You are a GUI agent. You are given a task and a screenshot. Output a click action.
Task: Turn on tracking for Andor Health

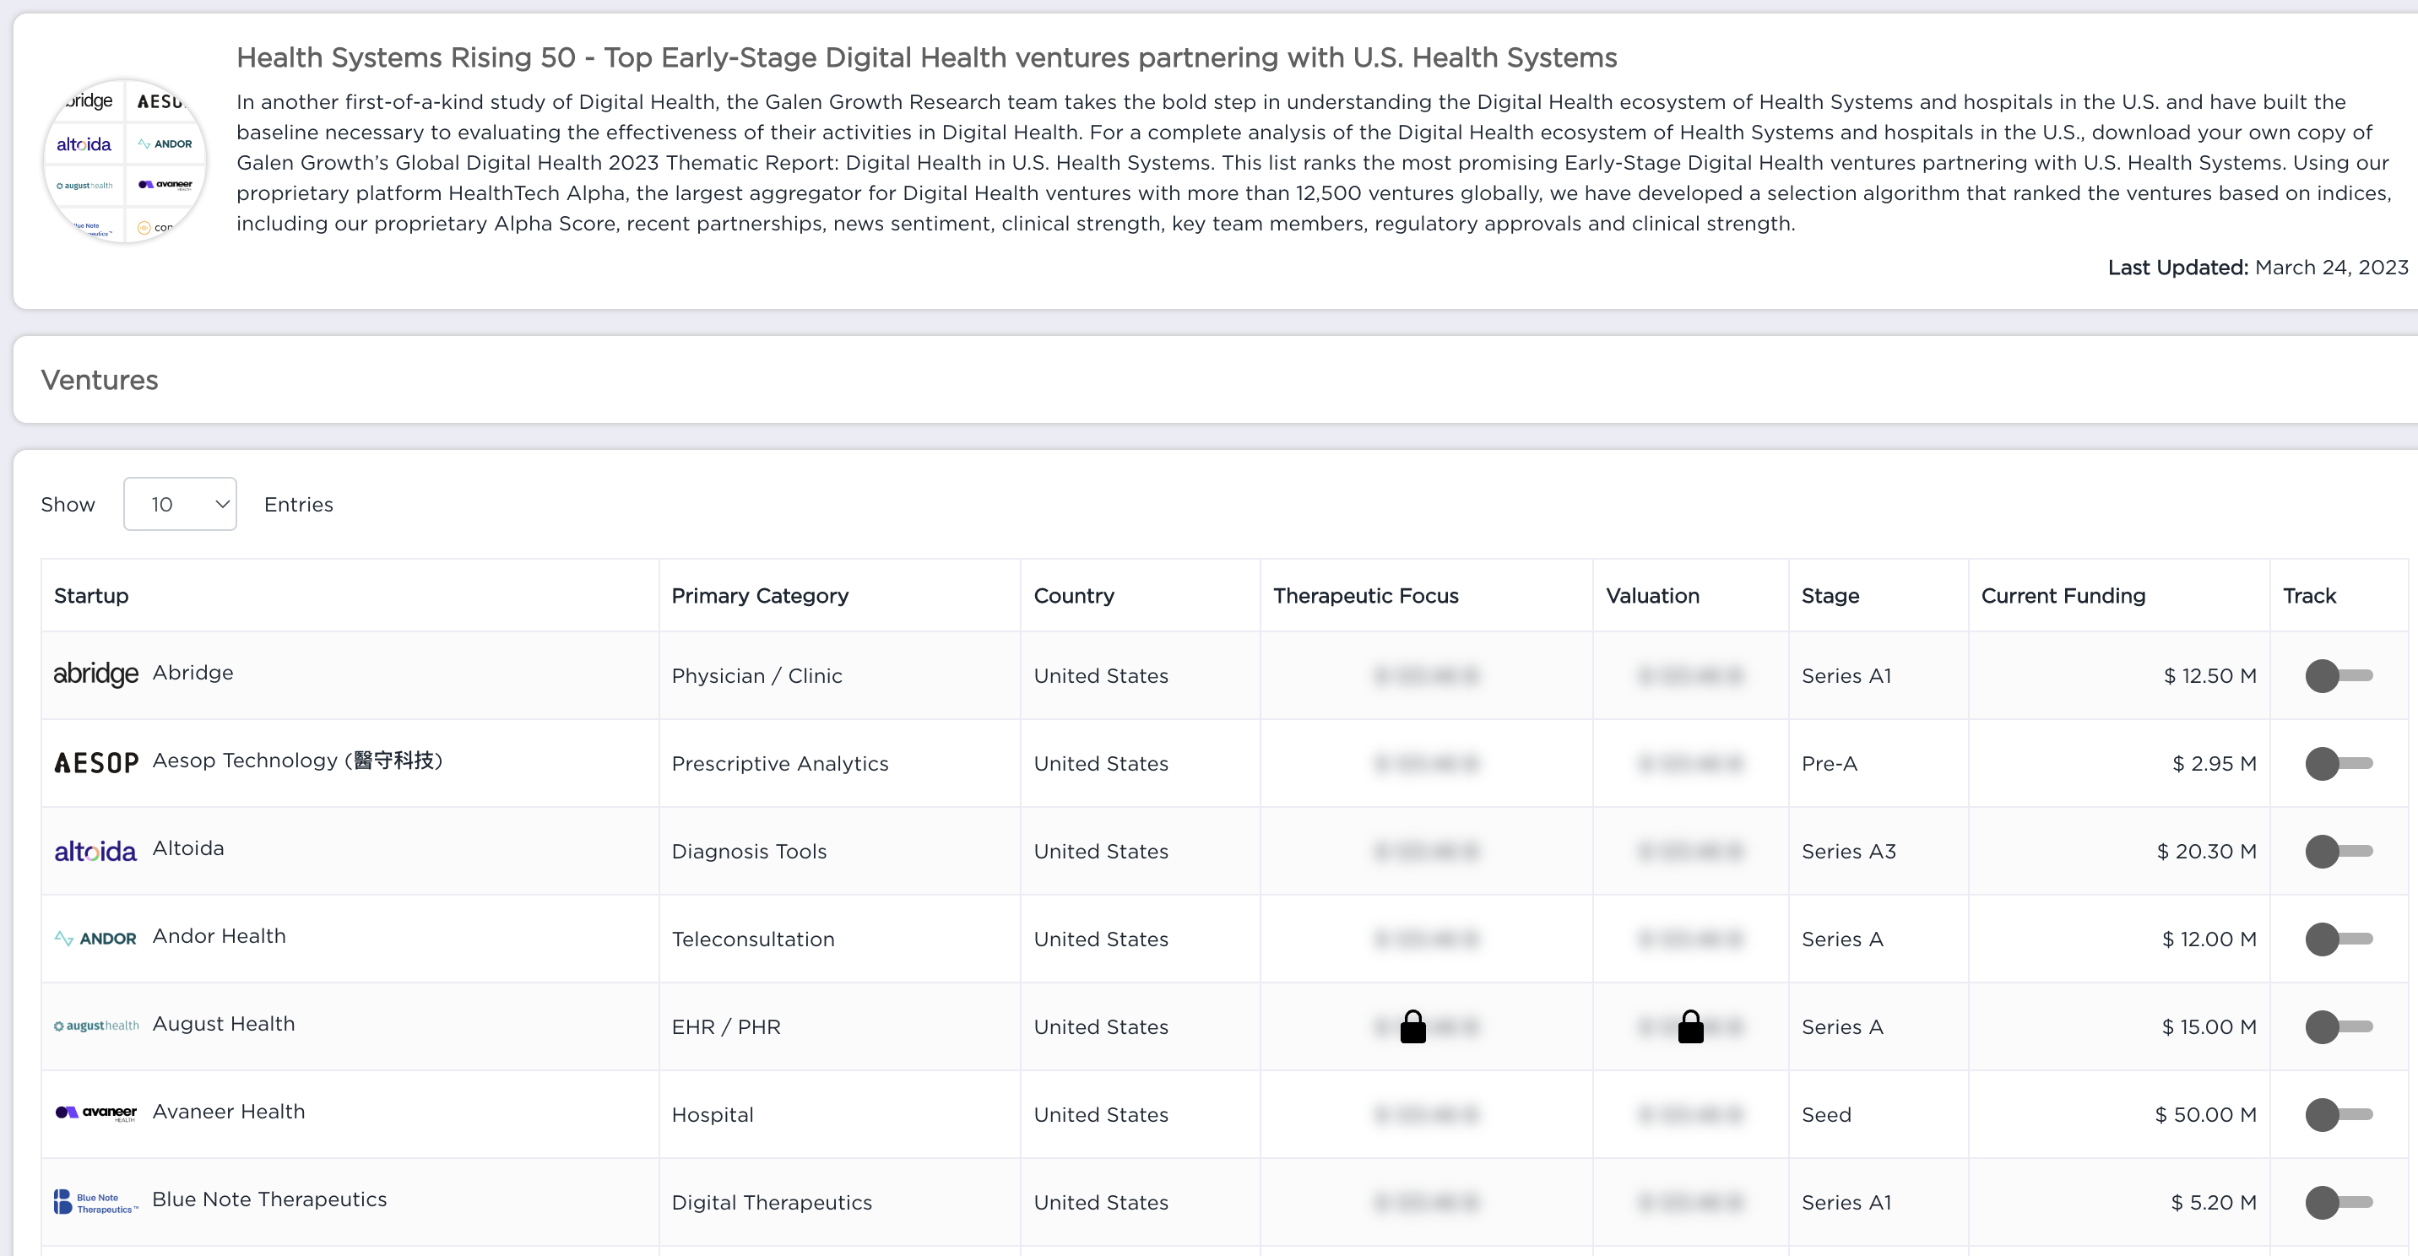coord(2338,939)
